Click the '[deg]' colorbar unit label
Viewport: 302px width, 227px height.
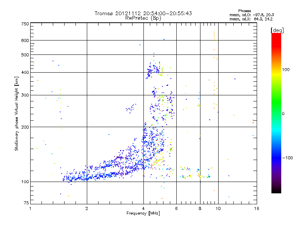point(277,30)
